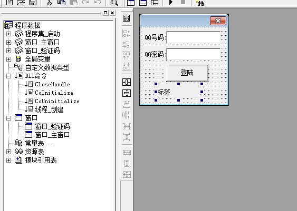The width and height of the screenshot is (297, 211).
Task: Collapse the Dll命令 tree node
Action: coord(8,76)
